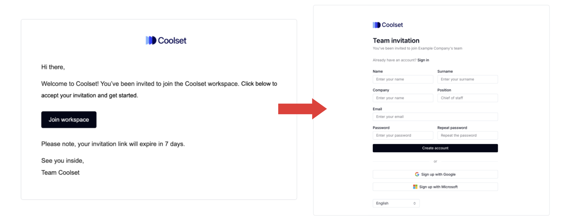Image resolution: width=568 pixels, height=221 pixels.
Task: Focus the Surname input field
Action: click(x=467, y=79)
